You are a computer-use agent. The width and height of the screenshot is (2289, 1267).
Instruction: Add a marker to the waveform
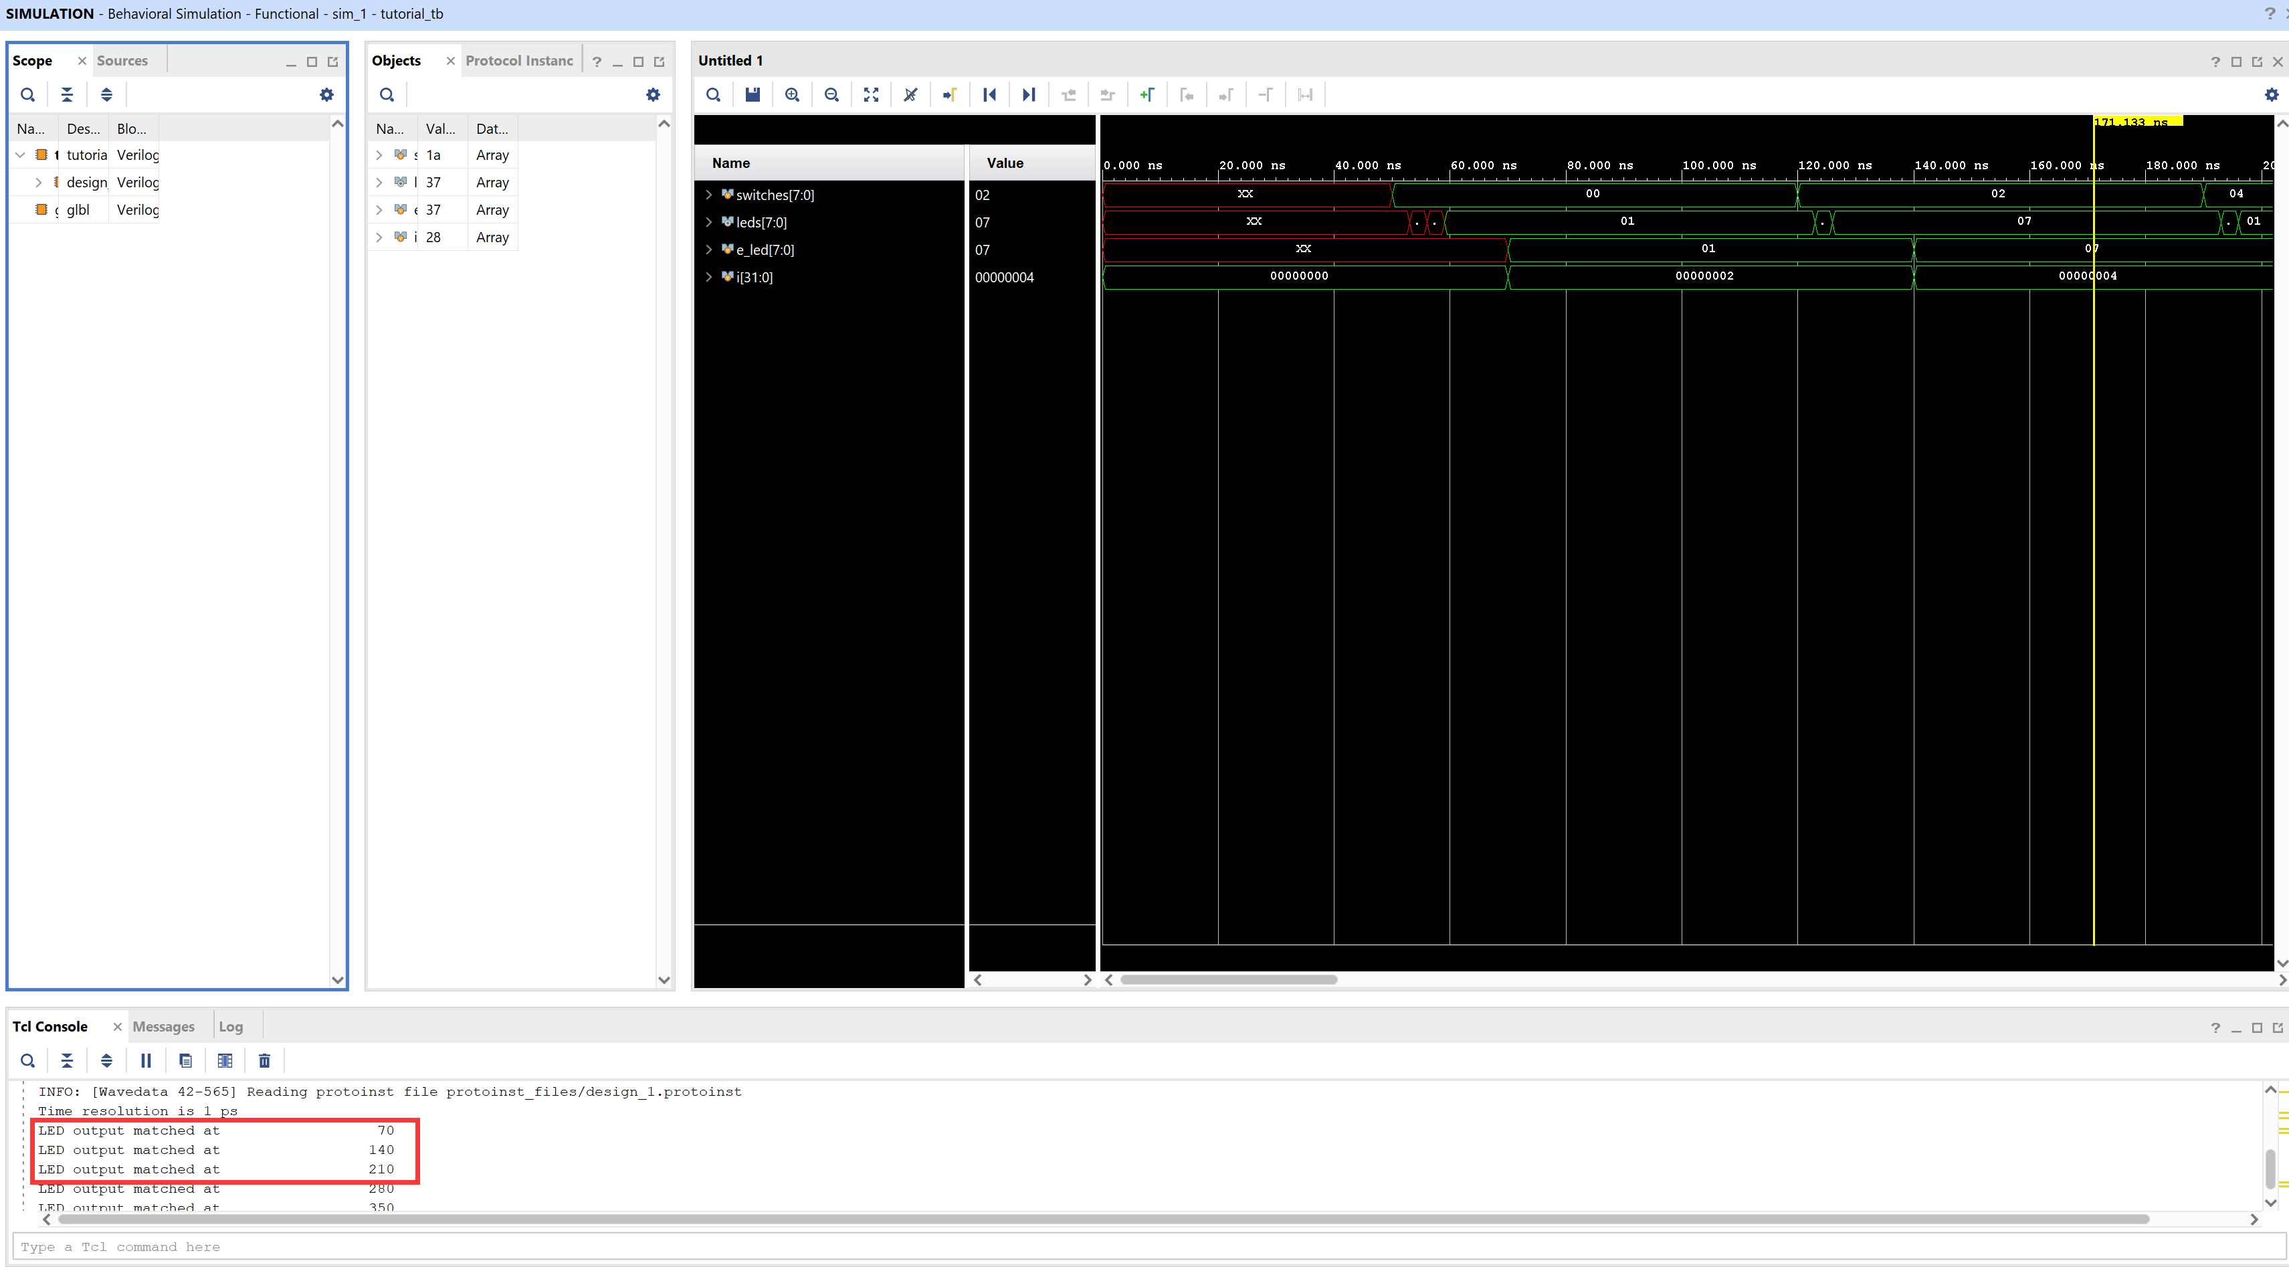click(x=1147, y=95)
